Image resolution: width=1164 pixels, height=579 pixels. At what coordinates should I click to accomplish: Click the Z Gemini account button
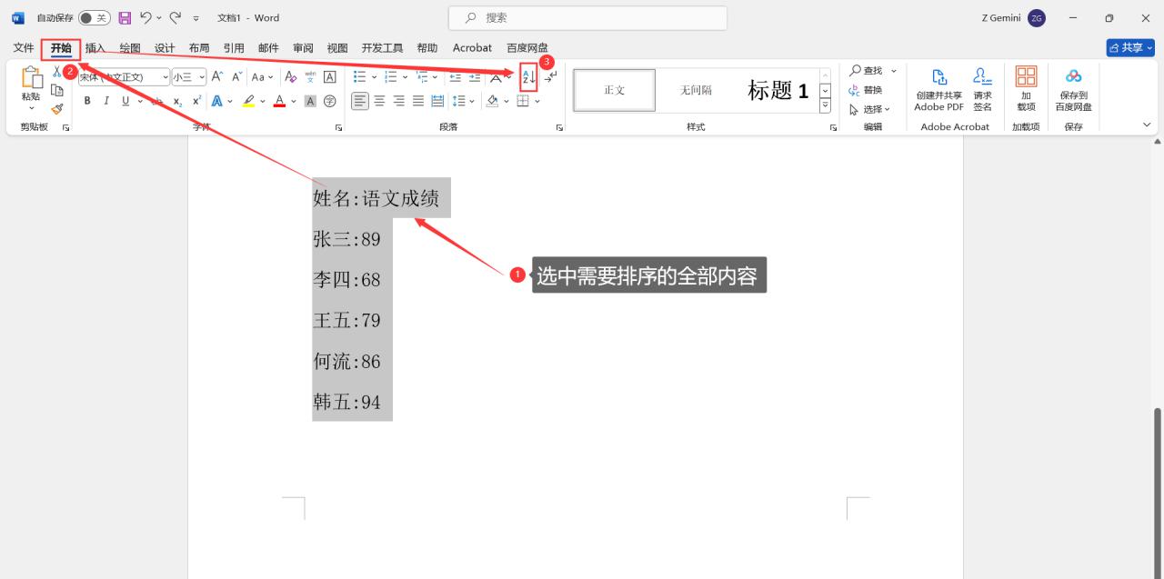1014,18
